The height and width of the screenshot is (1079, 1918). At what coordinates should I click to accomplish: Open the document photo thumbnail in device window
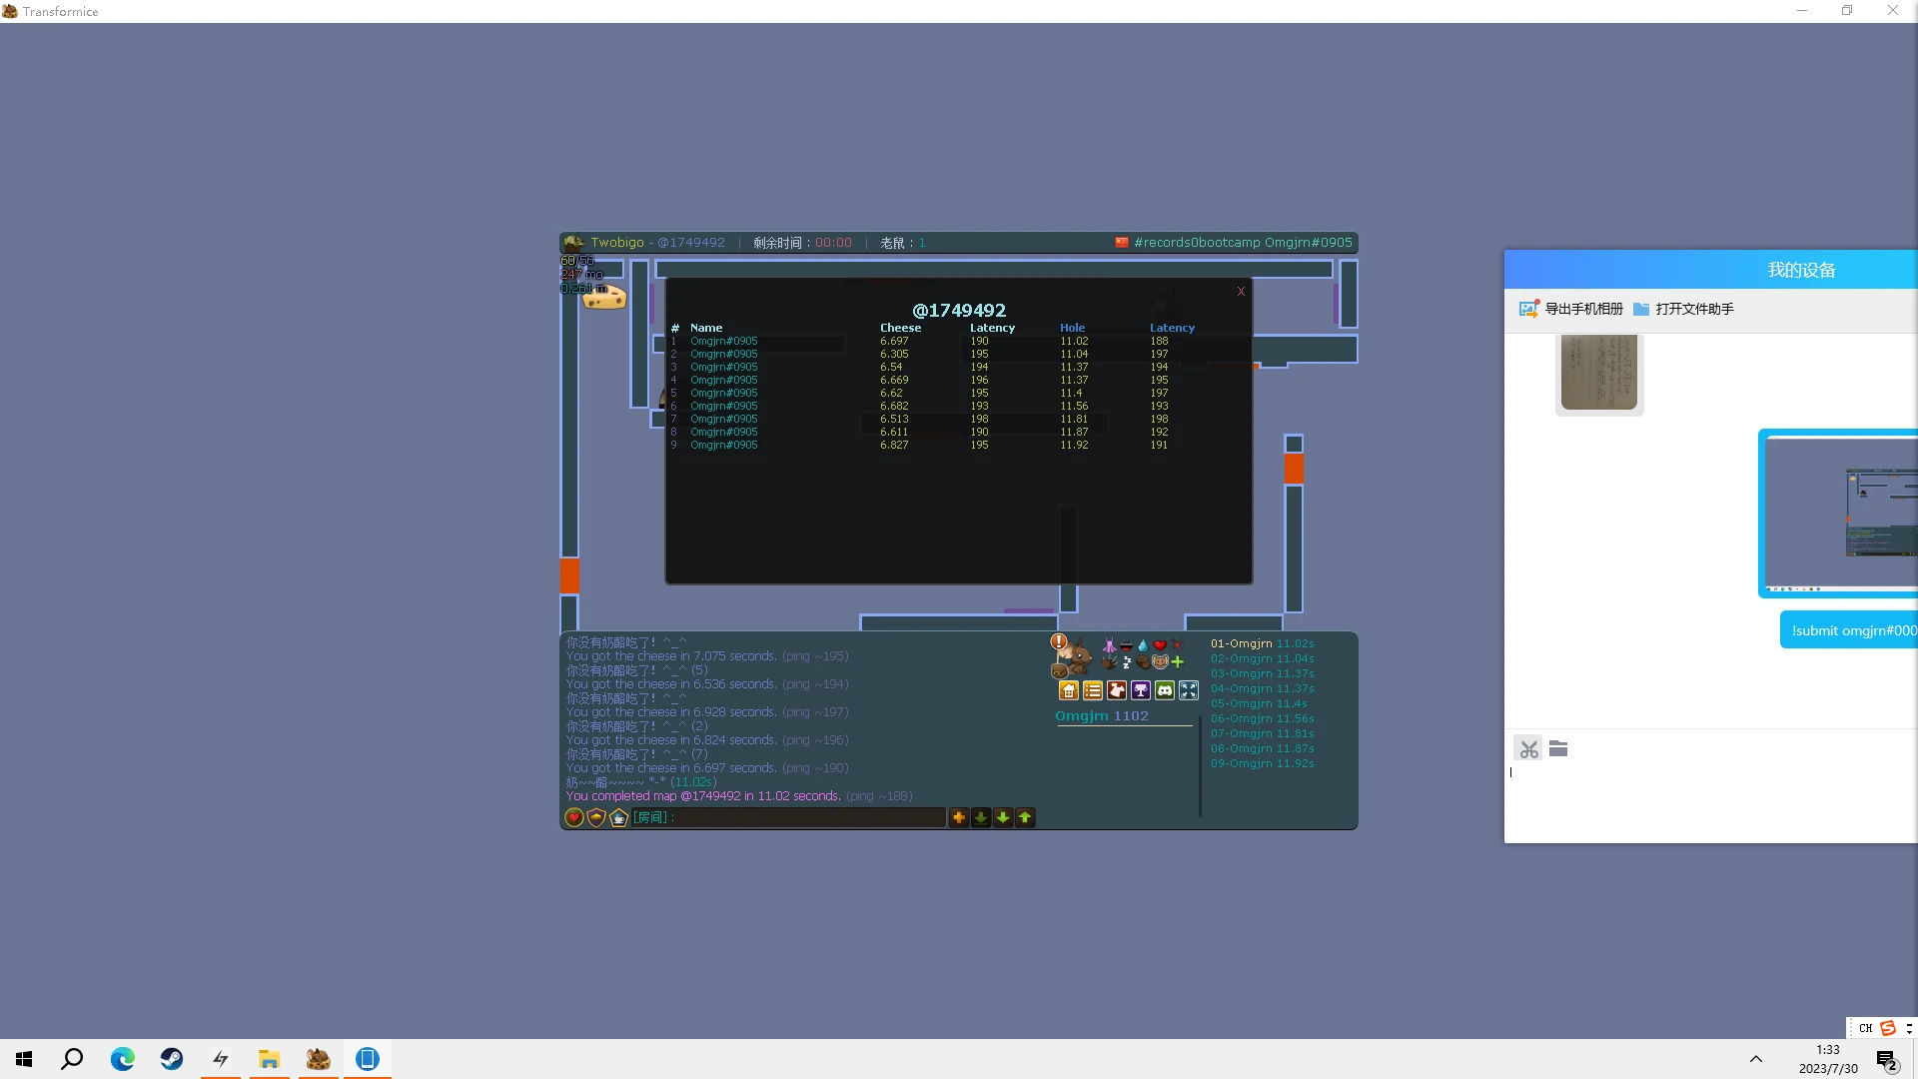point(1599,372)
